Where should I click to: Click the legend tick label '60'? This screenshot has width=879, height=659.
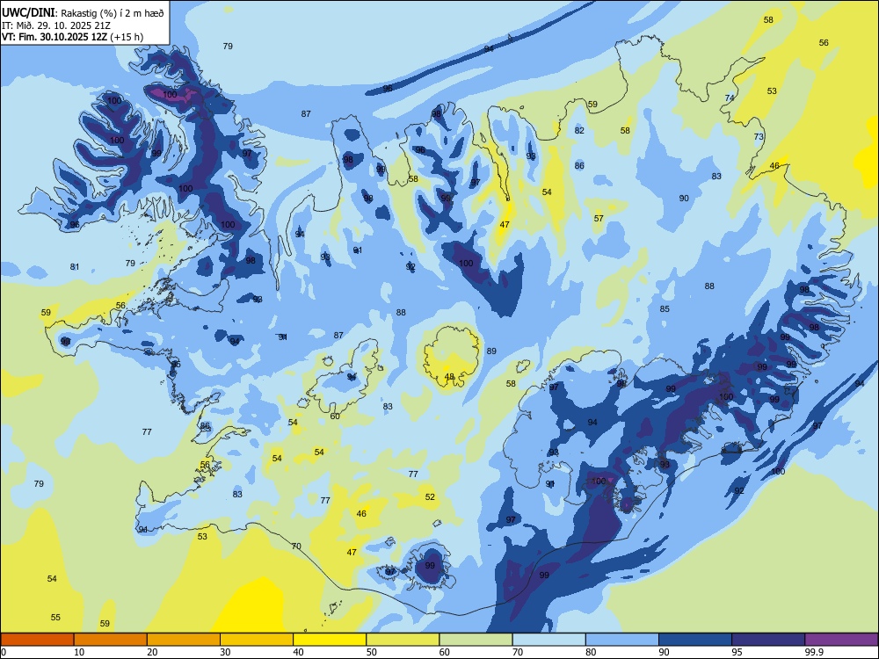(x=445, y=652)
